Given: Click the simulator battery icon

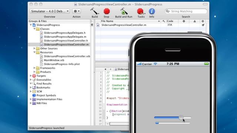Looking at the screenshot, I should coord(207,64).
